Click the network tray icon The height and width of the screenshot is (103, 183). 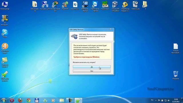pos(166,100)
